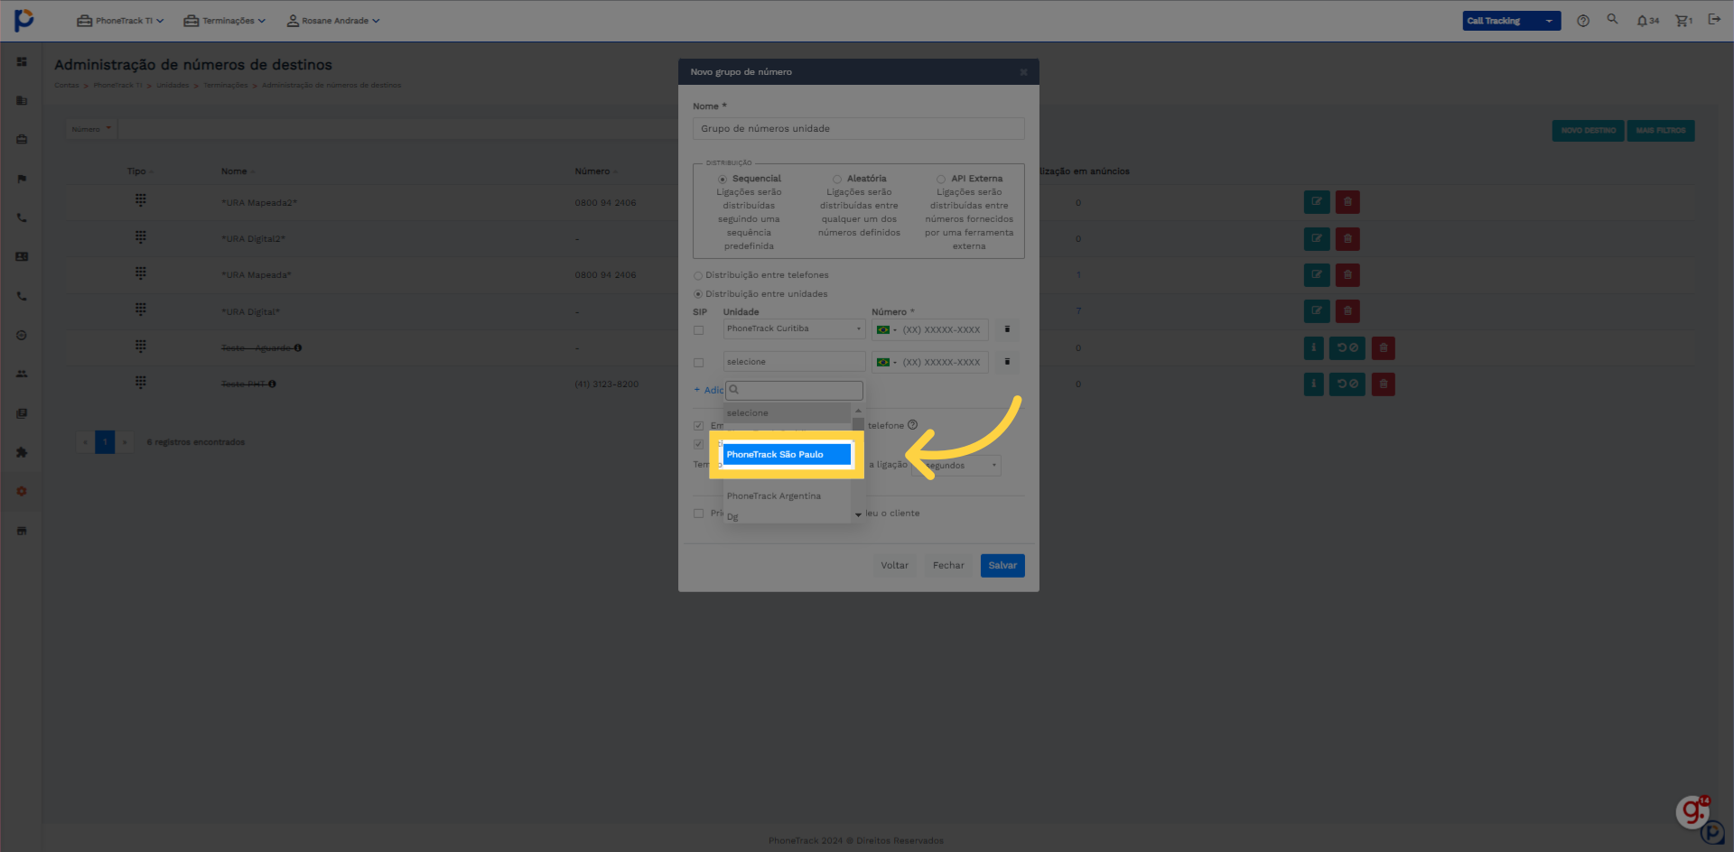
Task: Open country flag selector in second Número field
Action: click(886, 363)
